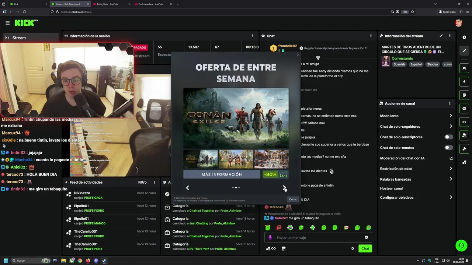Select the angry red face emote

point(279,228)
